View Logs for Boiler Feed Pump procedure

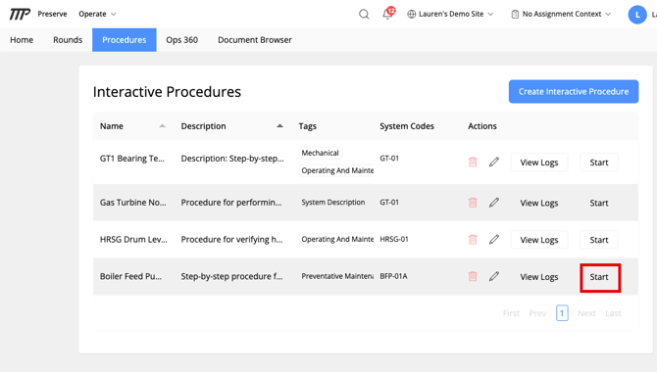coord(539,277)
